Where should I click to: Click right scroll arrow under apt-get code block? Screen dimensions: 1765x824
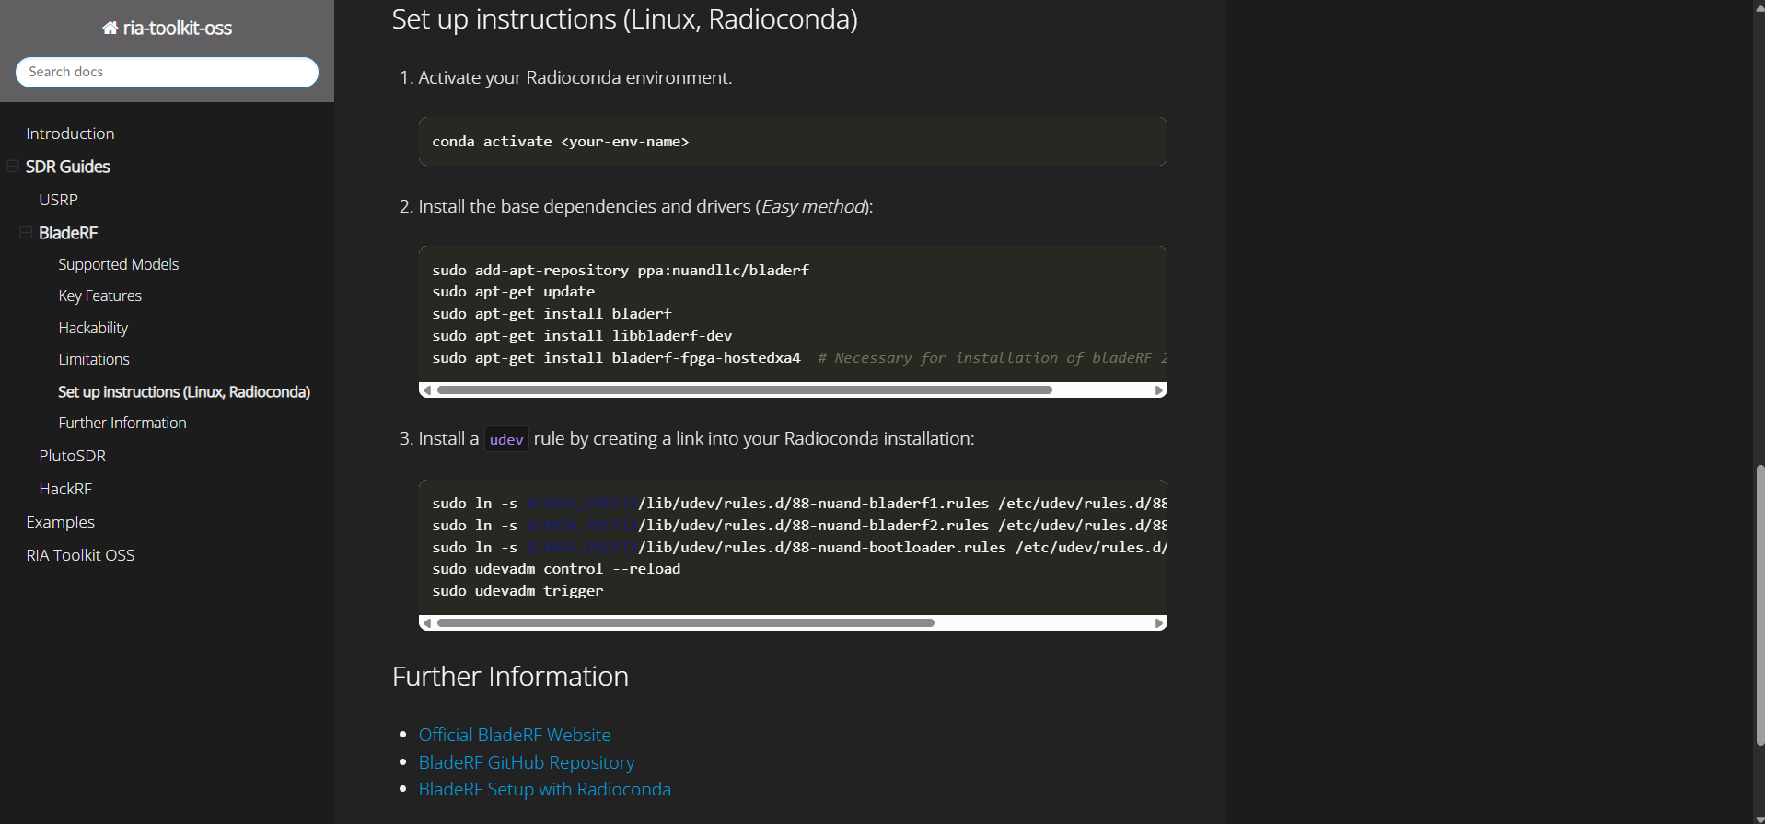(1159, 390)
